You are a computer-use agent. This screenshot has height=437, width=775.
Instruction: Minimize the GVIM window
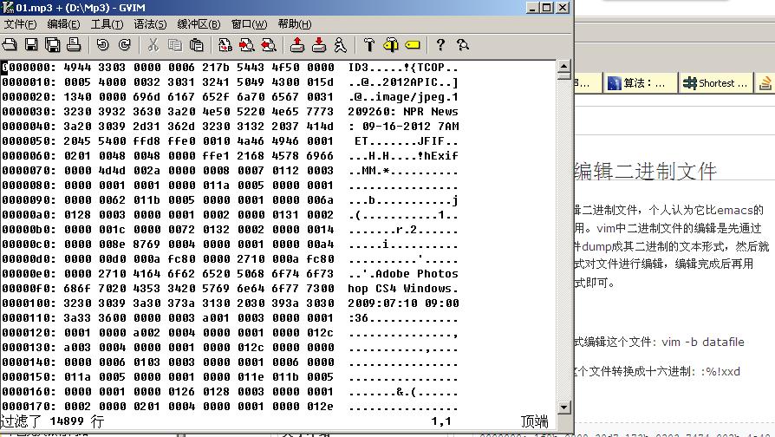coord(531,8)
